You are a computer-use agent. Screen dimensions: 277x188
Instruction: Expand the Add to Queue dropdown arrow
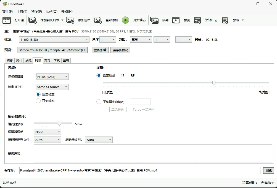click(x=62, y=20)
